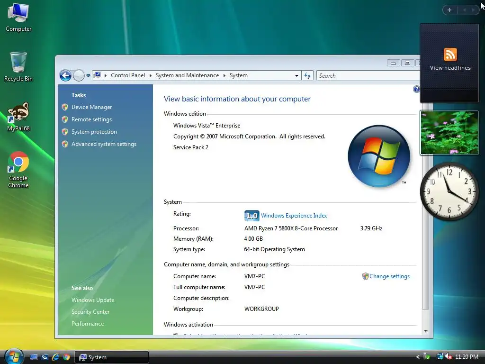
Task: Launch MyPal 68 from the desktop
Action: point(18,117)
